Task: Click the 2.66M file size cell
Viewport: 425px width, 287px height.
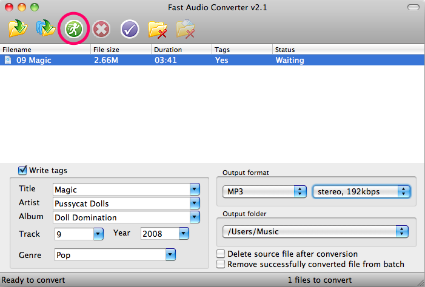Action: 106,60
